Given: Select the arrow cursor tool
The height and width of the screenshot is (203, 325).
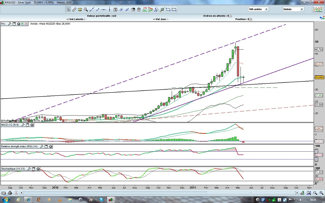Looking at the screenshot, I should click(x=68, y=9).
